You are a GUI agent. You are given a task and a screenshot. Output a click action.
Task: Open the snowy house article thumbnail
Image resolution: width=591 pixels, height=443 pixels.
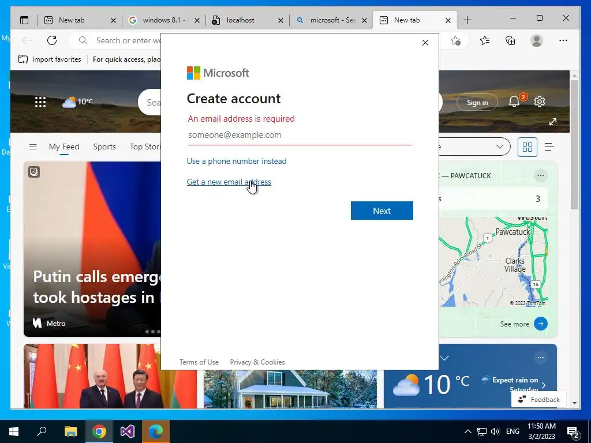click(290, 389)
